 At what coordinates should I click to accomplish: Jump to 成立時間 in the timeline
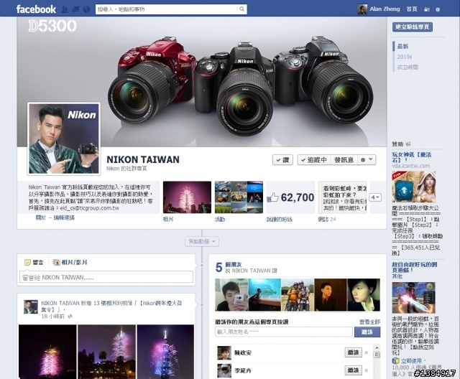click(408, 67)
